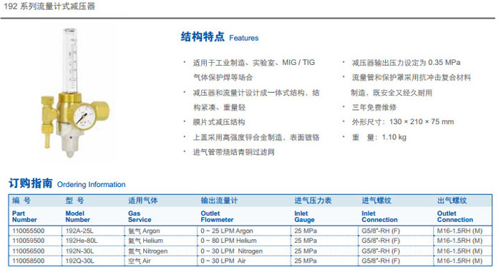Screen dimensions: 501x277
Task: Click the 192 series page title
Action: click(x=49, y=6)
